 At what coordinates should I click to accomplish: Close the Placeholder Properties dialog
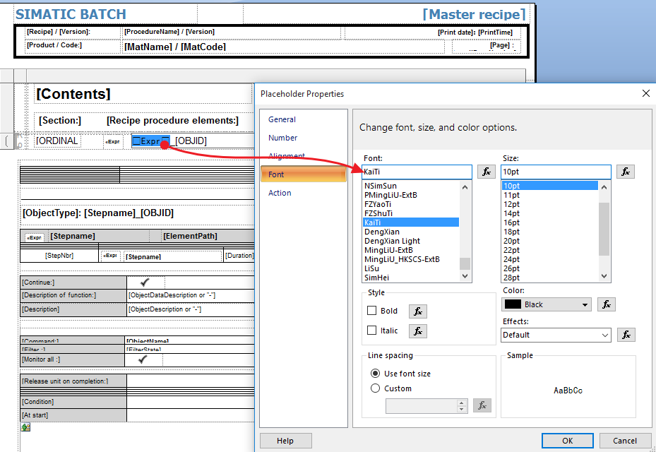(x=646, y=93)
